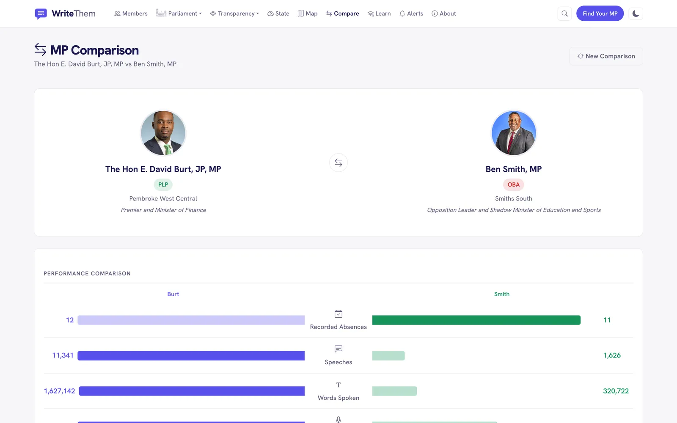Viewport: 677px width, 423px height.
Task: Click Burt's 1,627,142 words value
Action: pos(60,391)
